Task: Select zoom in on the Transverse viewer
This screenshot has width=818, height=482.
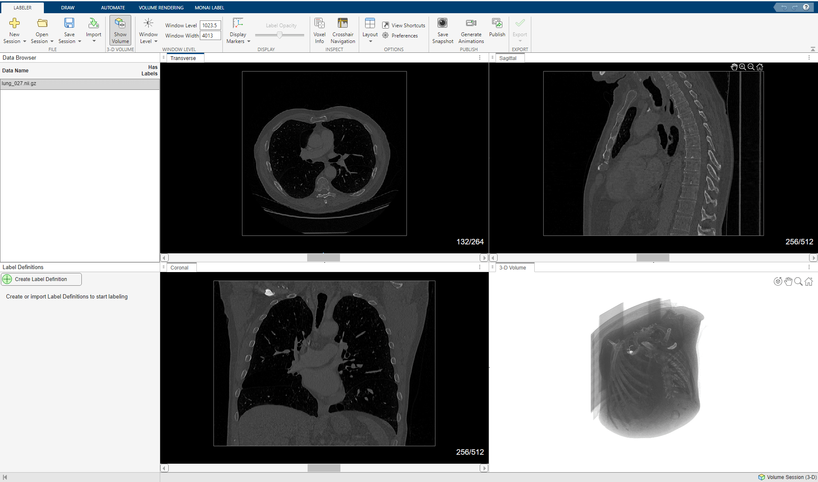Action: 743,66
